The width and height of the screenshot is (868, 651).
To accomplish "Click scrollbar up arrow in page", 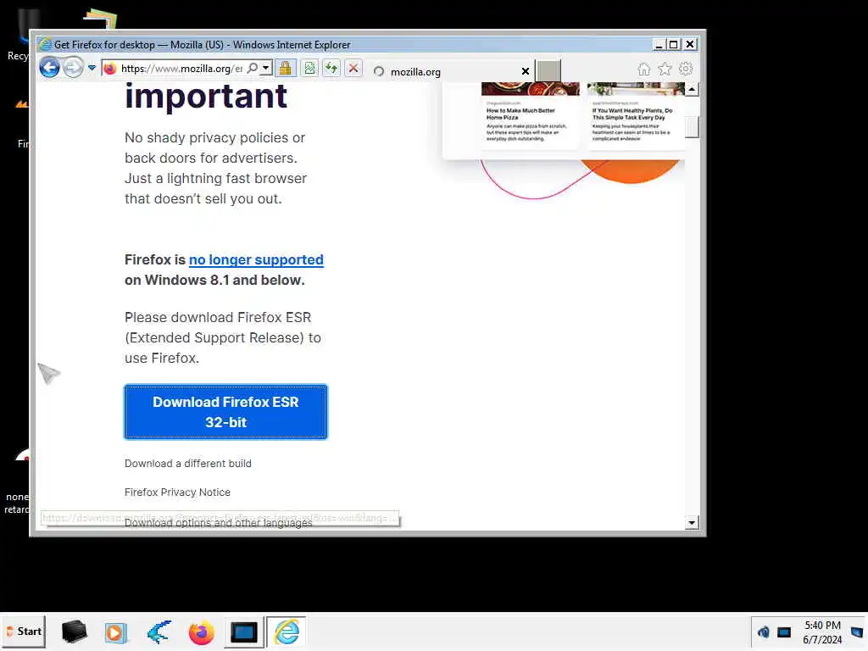I will point(692,89).
